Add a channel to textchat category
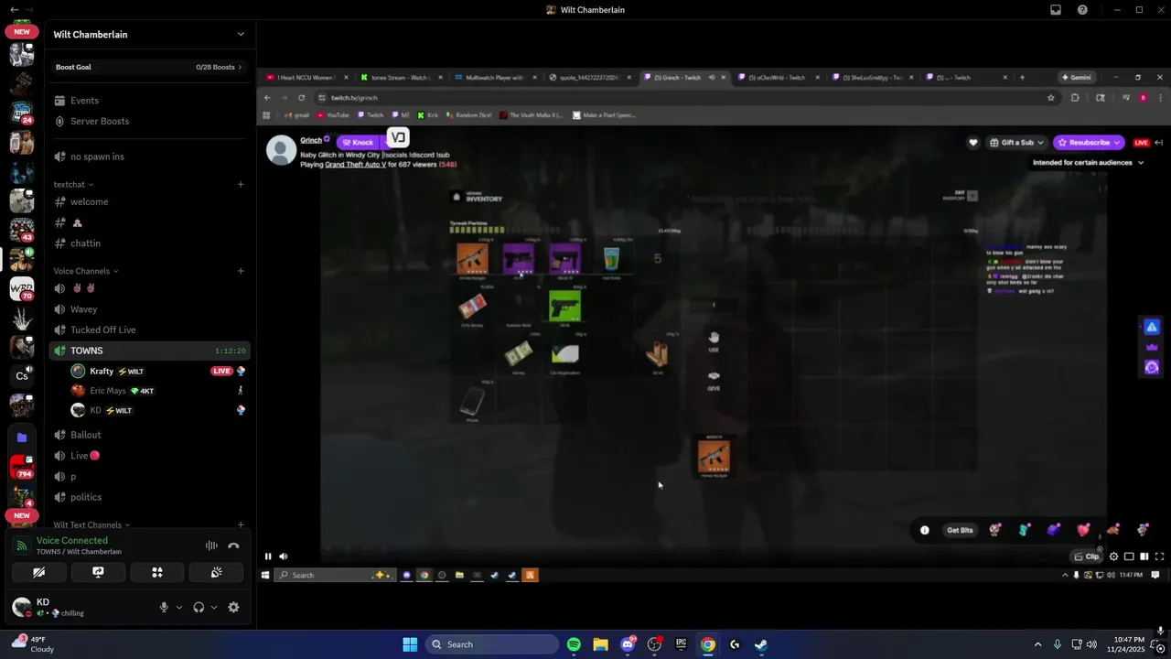1171x659 pixels. point(241,185)
